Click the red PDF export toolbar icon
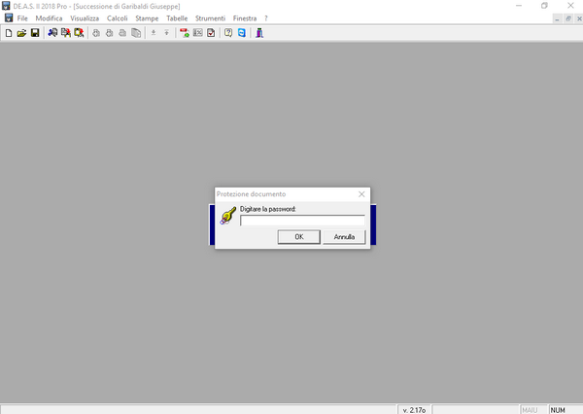The width and height of the screenshot is (583, 414). (x=185, y=33)
